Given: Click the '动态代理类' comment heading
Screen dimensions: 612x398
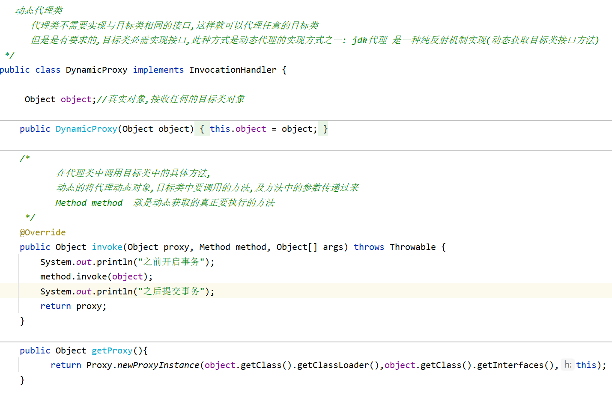Looking at the screenshot, I should point(39,10).
